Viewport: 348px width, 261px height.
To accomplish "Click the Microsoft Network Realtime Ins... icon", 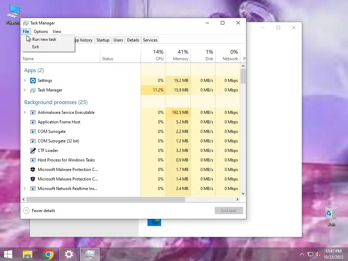I will 33,189.
